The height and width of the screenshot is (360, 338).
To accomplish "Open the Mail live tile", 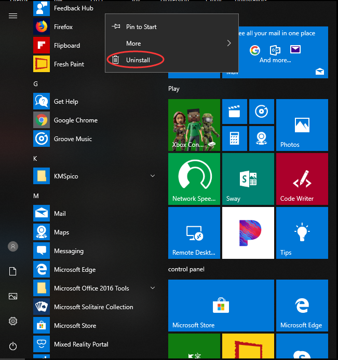I will coord(283,52).
